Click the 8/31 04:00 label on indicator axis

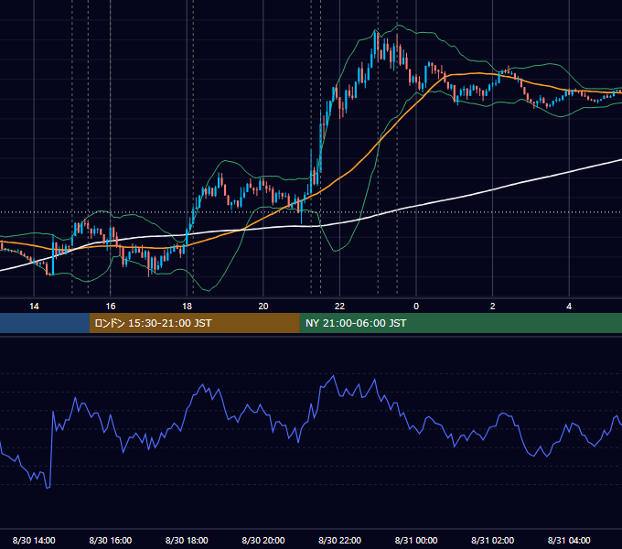point(569,540)
